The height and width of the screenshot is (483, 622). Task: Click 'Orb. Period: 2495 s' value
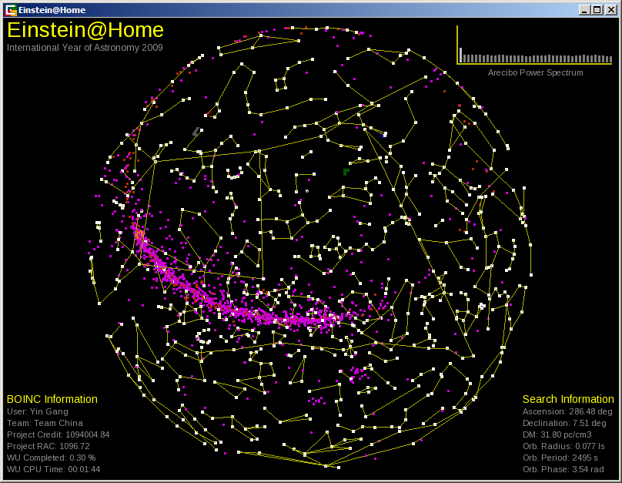[x=560, y=458]
